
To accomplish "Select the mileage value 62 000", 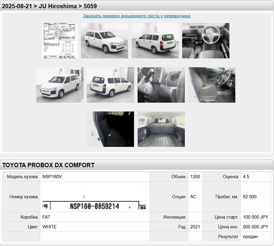I will (x=250, y=197).
